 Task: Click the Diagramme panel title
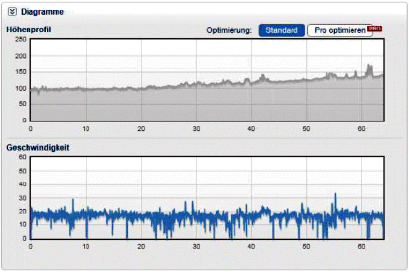click(x=42, y=12)
